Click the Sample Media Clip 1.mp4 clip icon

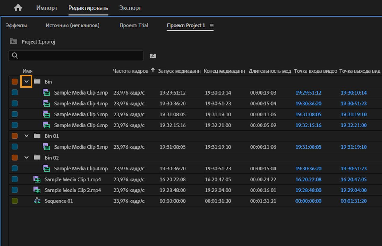37,179
